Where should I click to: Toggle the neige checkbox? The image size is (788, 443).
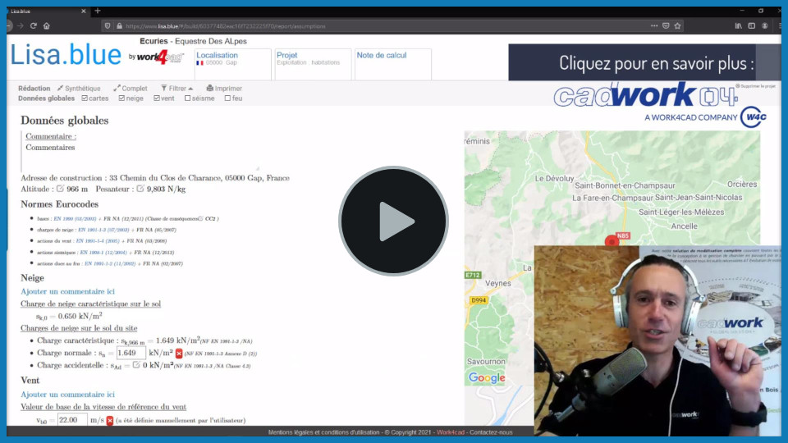[x=121, y=98]
